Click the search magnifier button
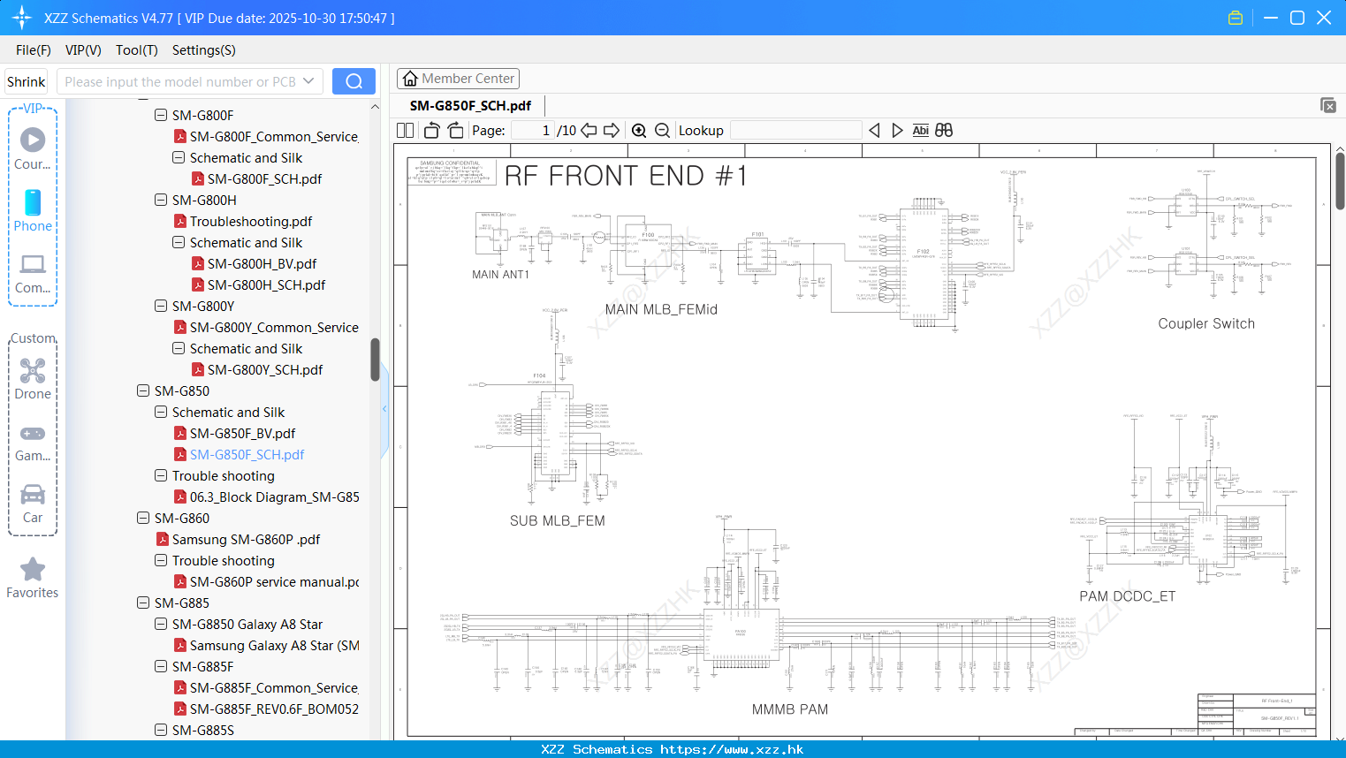 click(354, 81)
